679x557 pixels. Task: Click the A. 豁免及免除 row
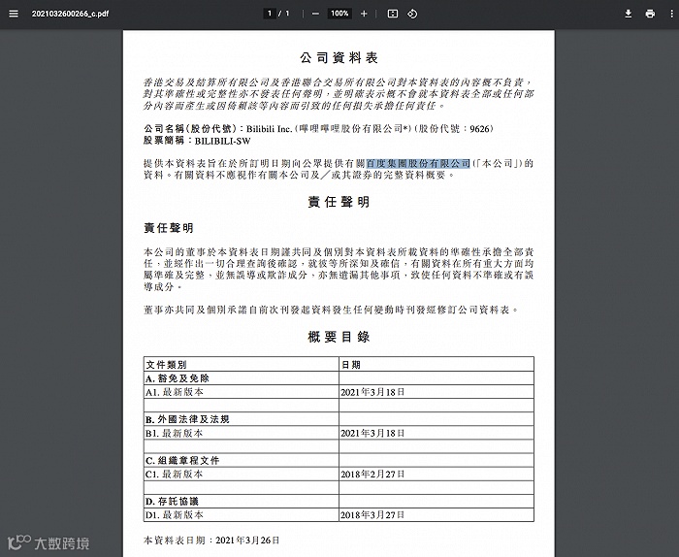click(242, 378)
